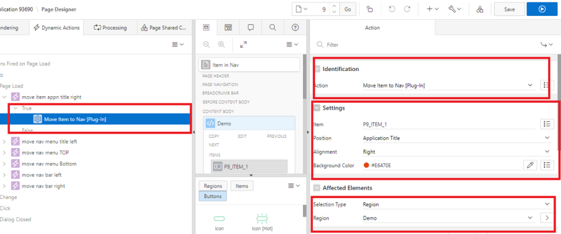Click the Undo arrow icon
This screenshot has height=234, width=561.
pos(392,9)
